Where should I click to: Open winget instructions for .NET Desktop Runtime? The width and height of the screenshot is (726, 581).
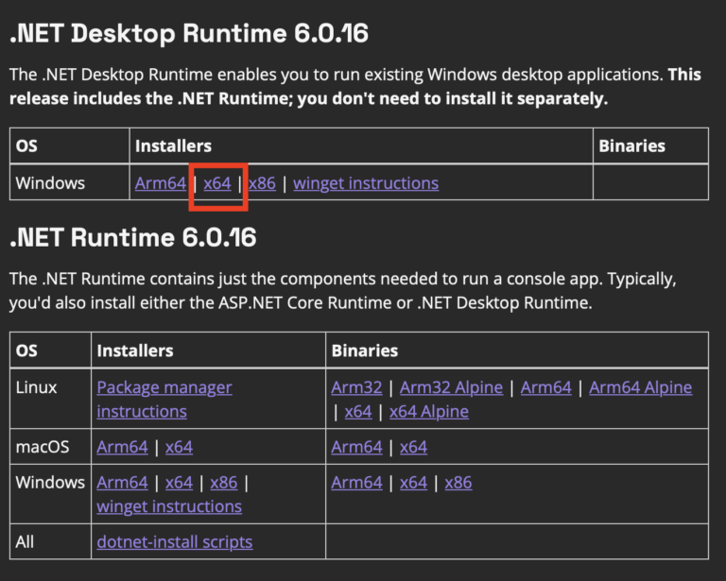[x=366, y=183]
